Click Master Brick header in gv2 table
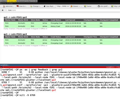This screenshot has height=99, width=120. (23, 20)
